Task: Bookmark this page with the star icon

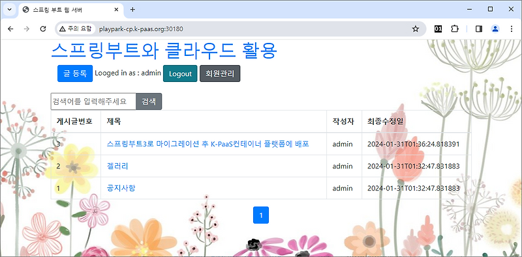Action: point(415,29)
